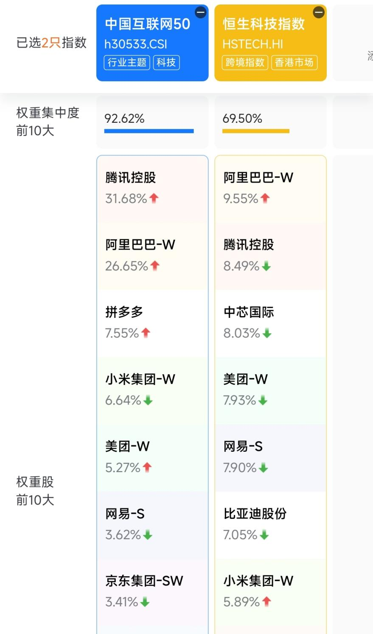
Task: Click the yellow 69.50% concentration bar
Action: 256,131
